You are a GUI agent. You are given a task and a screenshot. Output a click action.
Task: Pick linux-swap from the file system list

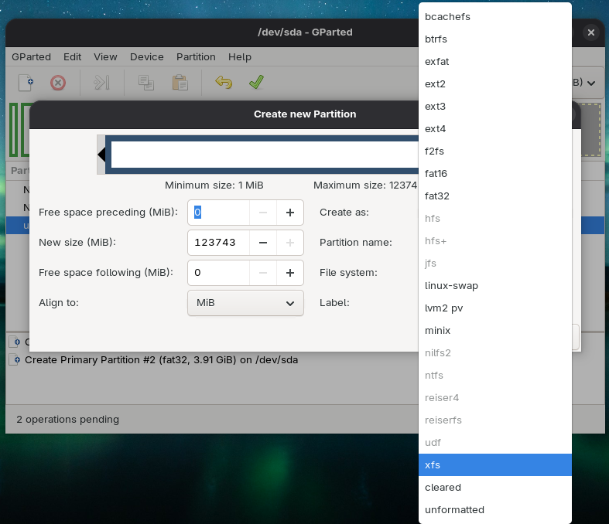click(451, 285)
